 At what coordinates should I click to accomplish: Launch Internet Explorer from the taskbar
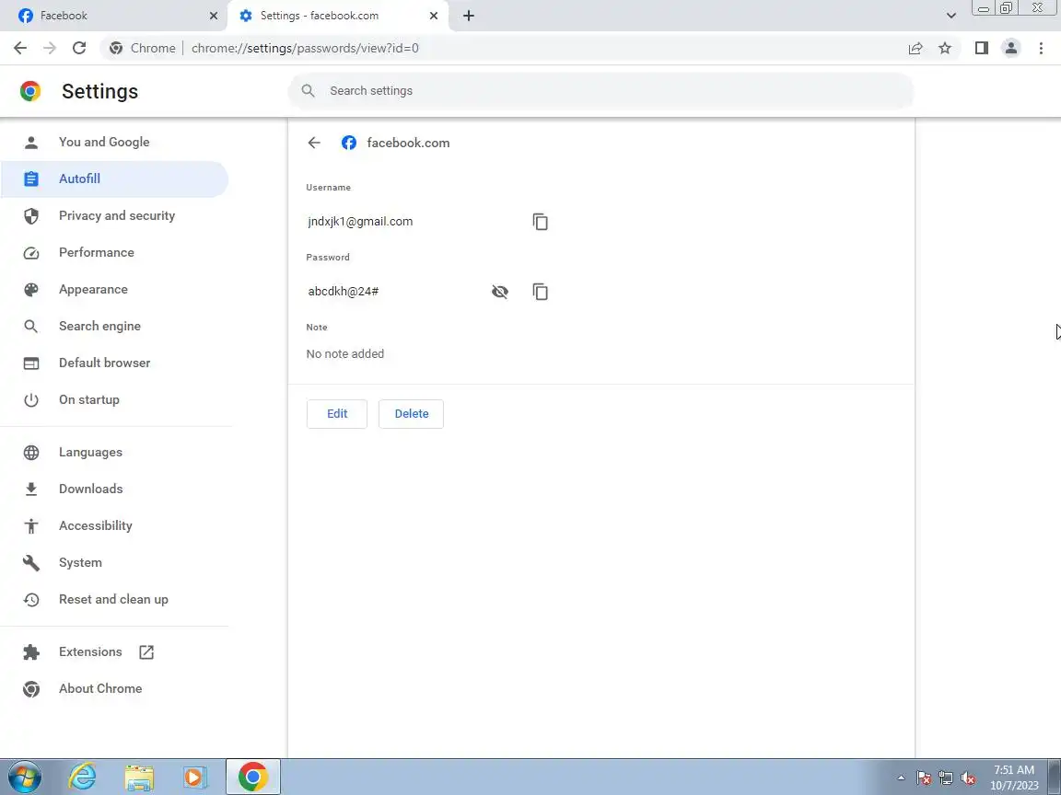click(x=83, y=777)
